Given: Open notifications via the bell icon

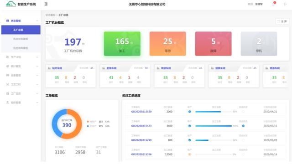Looking at the screenshot, I should 273,4.
